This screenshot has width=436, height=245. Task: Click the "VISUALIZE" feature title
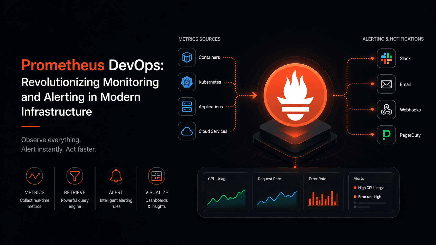[156, 192]
